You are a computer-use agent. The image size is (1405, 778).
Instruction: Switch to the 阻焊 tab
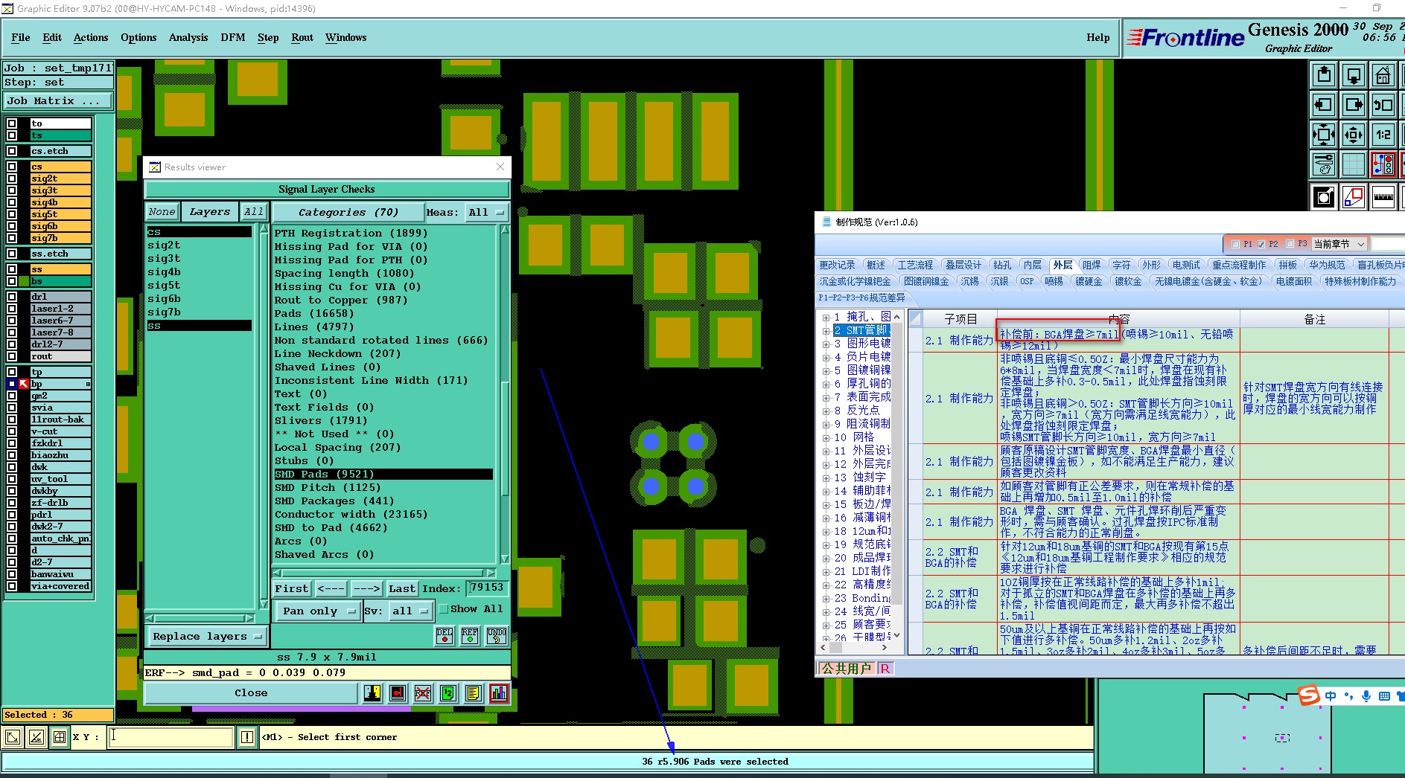pyautogui.click(x=1092, y=265)
